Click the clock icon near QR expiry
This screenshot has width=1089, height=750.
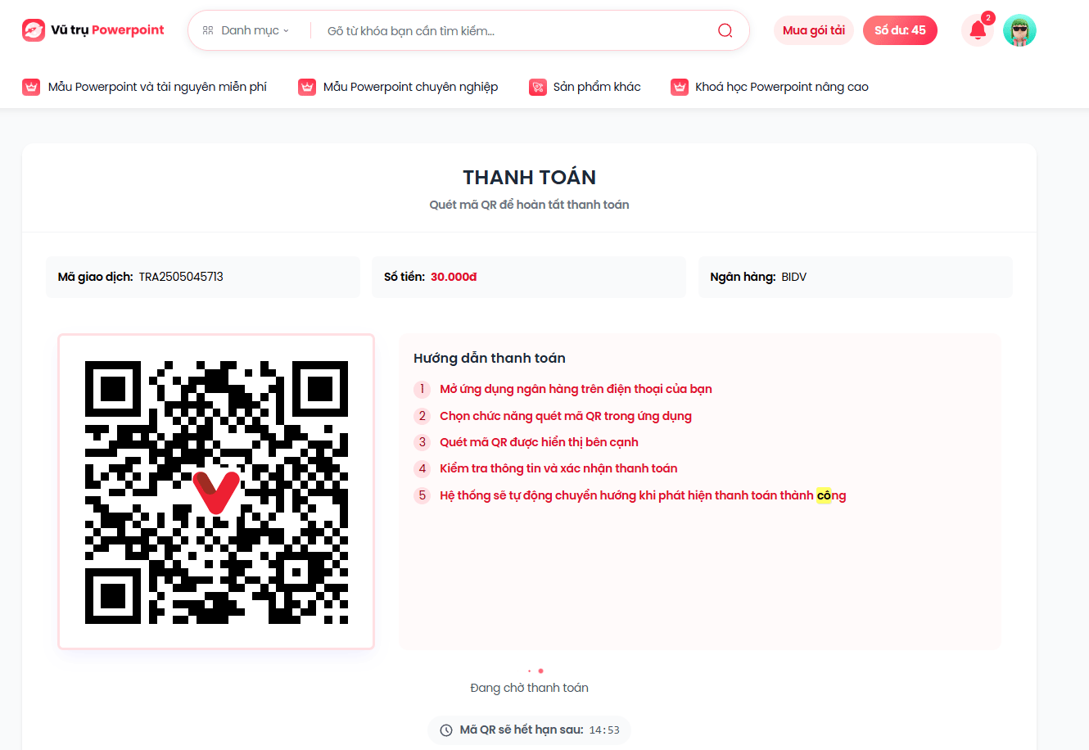[x=446, y=730]
